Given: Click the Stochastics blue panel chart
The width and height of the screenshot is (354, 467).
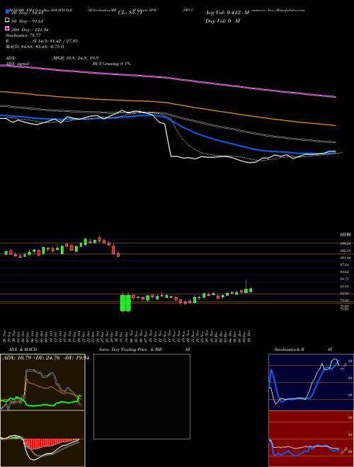Looking at the screenshot, I should tap(311, 382).
